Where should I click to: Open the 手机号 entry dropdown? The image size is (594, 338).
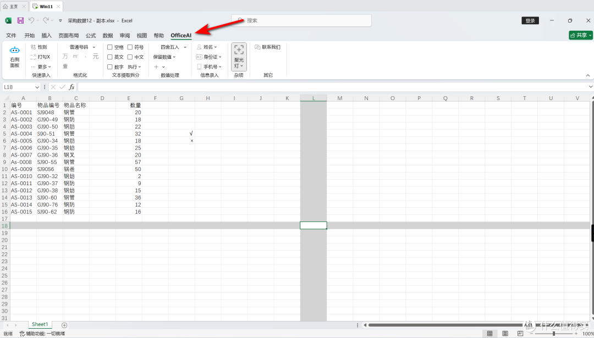pyautogui.click(x=209, y=67)
